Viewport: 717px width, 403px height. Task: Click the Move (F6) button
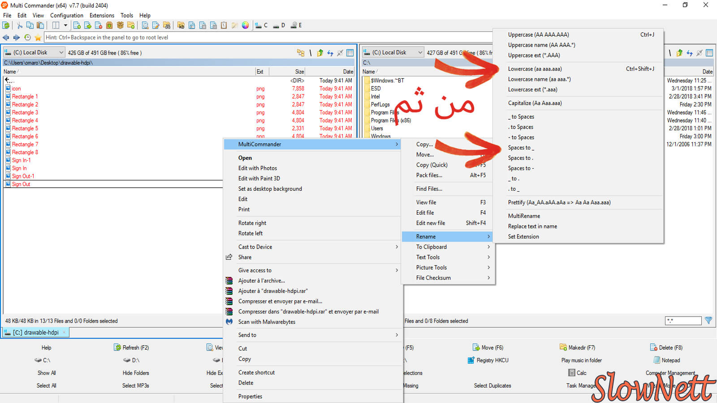pyautogui.click(x=488, y=347)
